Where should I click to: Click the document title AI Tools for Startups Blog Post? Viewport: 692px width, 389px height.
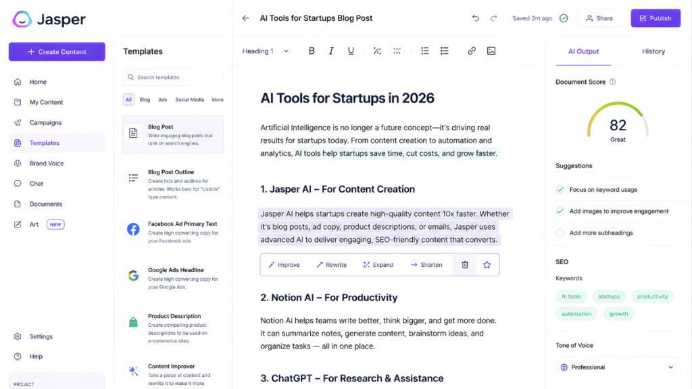[316, 18]
